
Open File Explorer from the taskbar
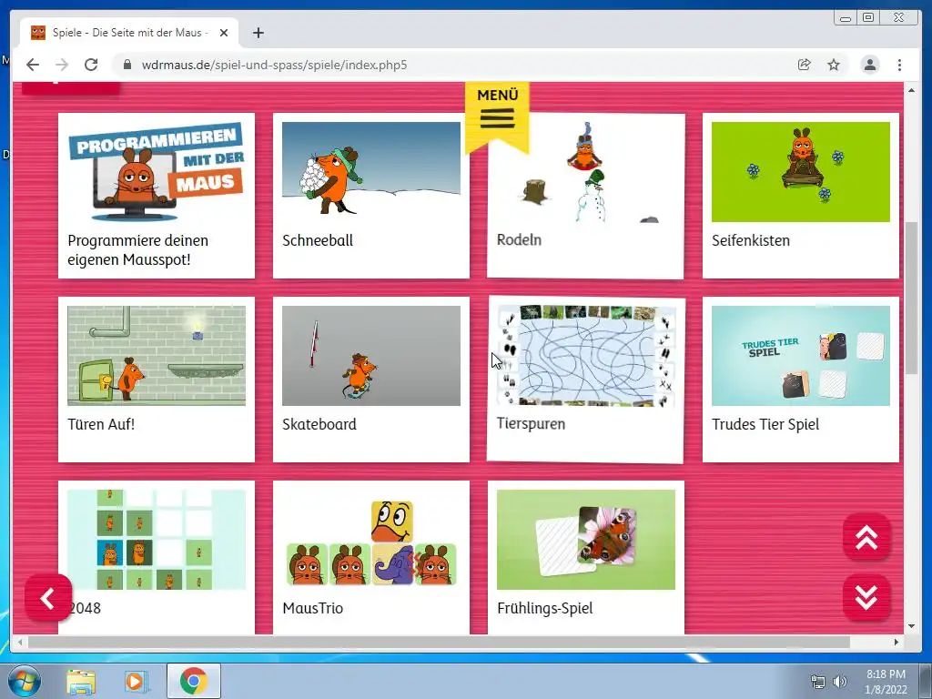81,681
